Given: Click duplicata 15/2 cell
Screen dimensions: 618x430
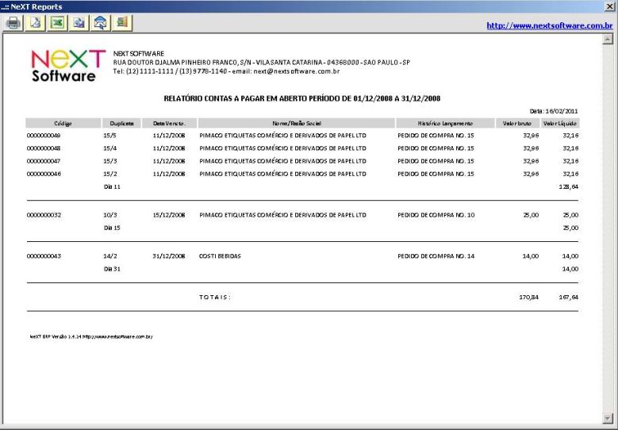Looking at the screenshot, I should (x=110, y=174).
